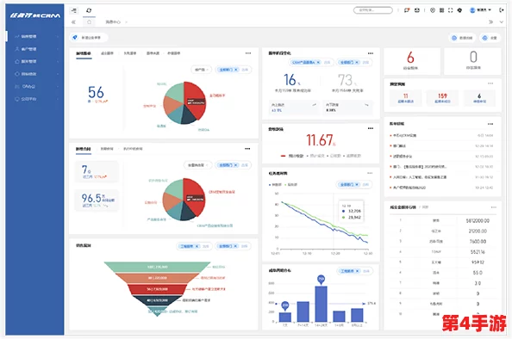Viewport: 512px width, 339px height.
Task: Click the gray 0 statistic card
Action: click(x=472, y=61)
